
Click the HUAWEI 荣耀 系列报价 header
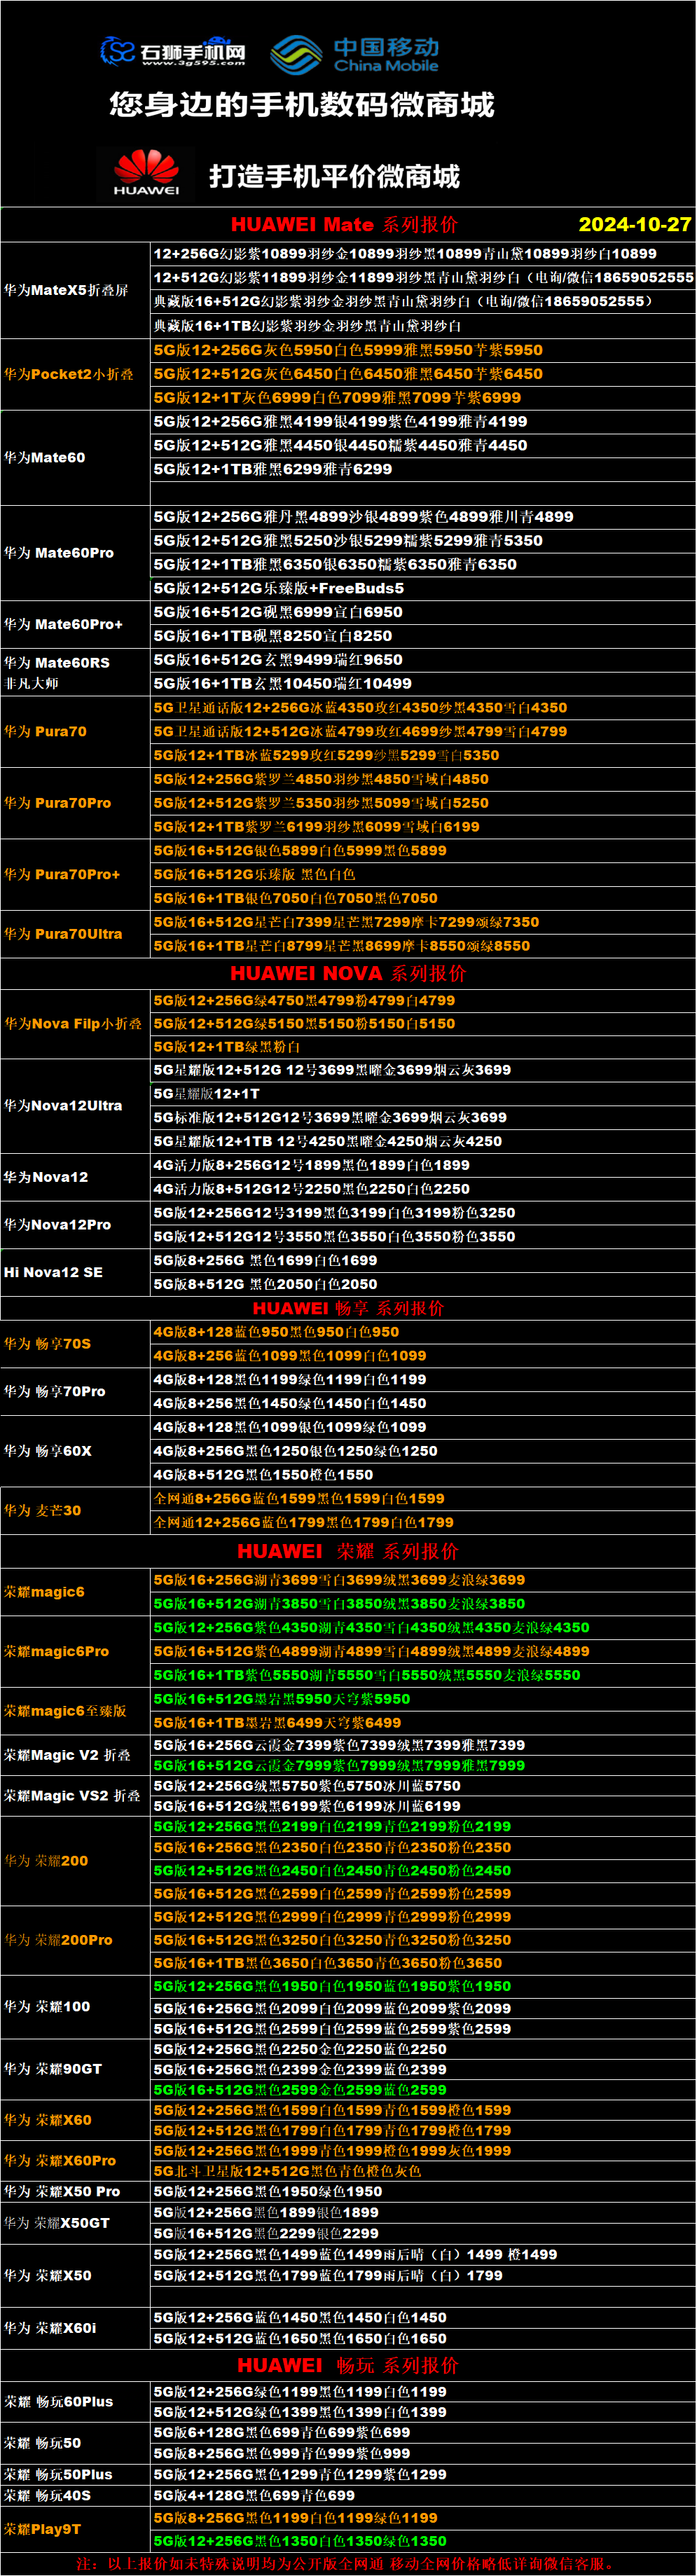pos(348,1551)
